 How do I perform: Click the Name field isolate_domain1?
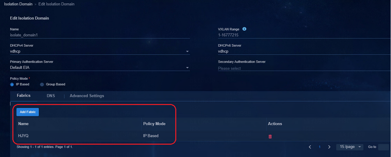pos(100,35)
